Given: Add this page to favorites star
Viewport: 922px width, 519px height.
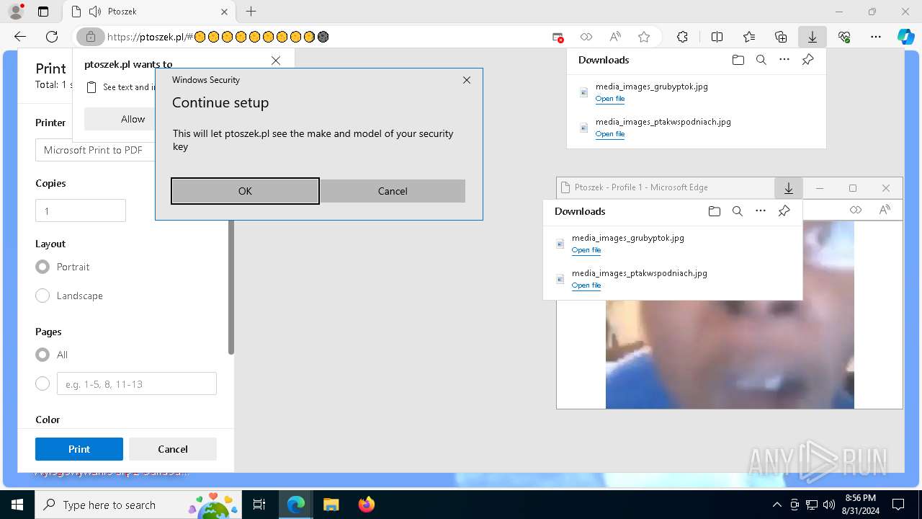Looking at the screenshot, I should [644, 37].
